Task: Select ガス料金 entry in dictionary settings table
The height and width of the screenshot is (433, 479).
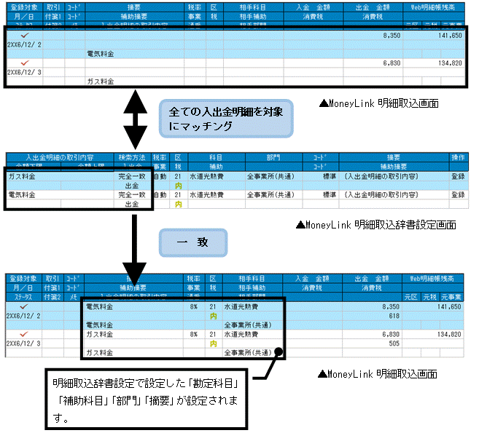Action: pos(22,176)
